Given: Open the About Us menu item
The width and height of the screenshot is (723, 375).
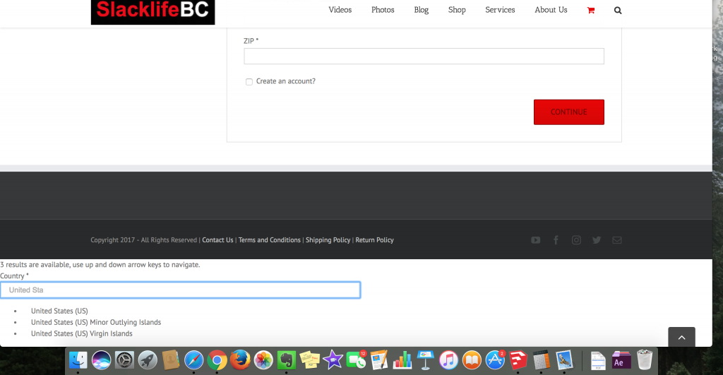Looking at the screenshot, I should point(551,10).
